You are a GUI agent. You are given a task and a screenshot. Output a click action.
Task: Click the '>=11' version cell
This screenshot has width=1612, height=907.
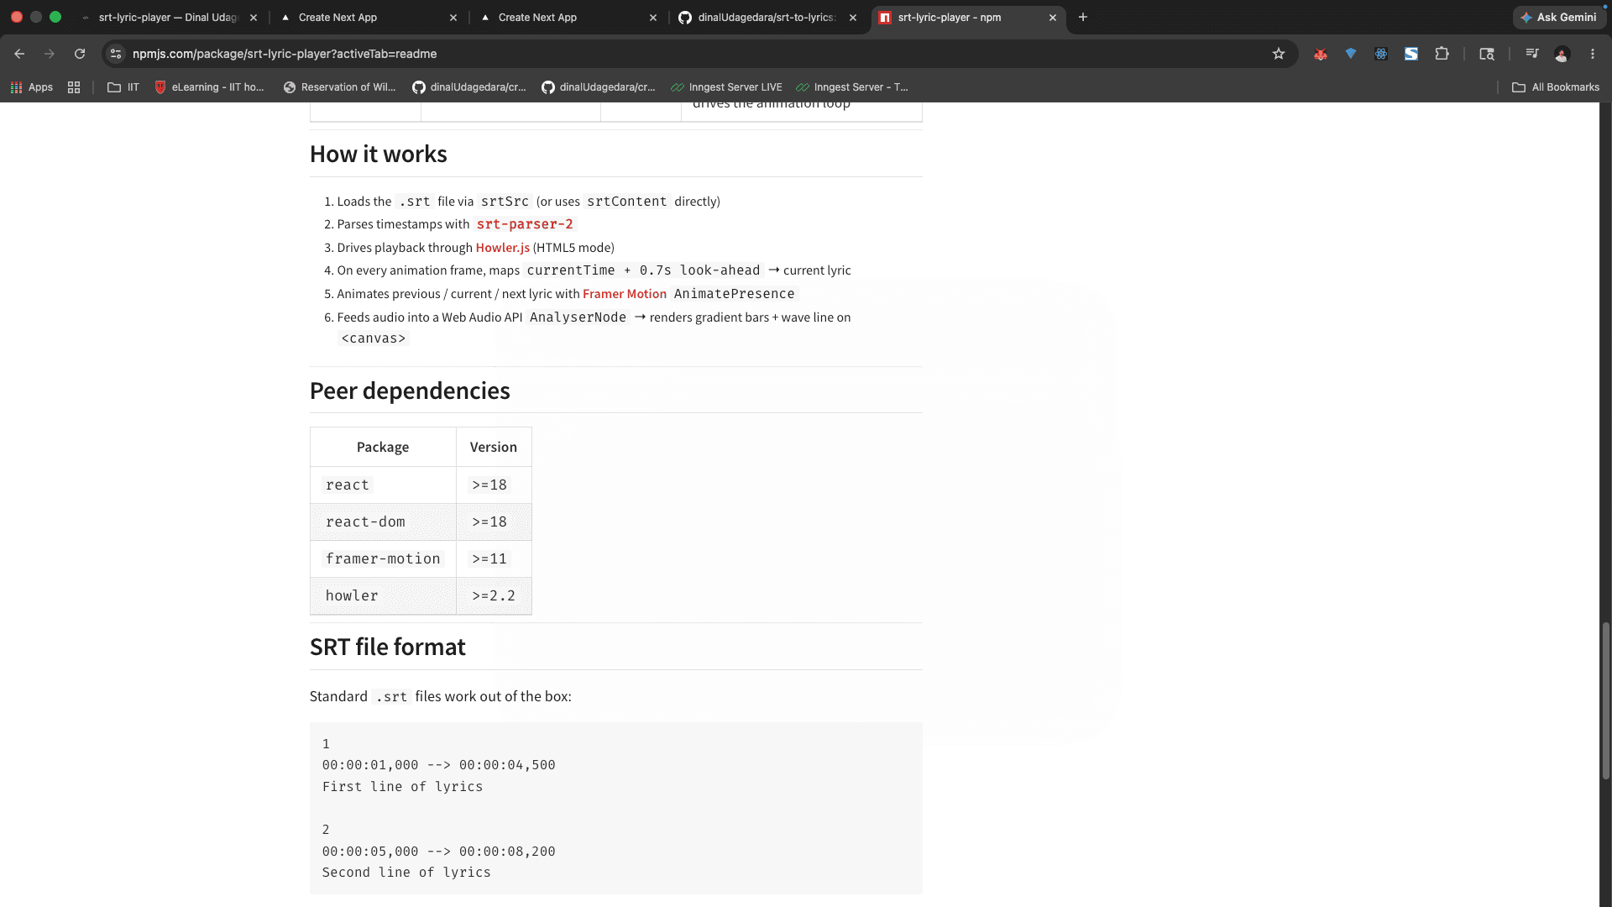[x=494, y=559]
